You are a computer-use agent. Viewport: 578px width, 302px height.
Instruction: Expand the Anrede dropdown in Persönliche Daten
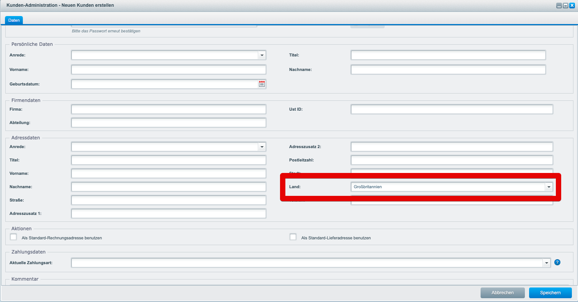pos(262,55)
